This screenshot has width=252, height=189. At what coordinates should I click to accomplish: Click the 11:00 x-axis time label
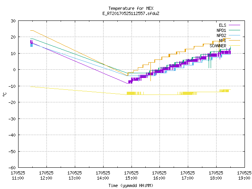(x=18, y=178)
